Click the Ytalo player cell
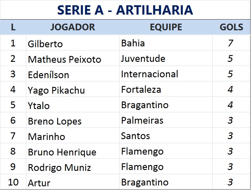The image size is (252, 191). [73, 105]
